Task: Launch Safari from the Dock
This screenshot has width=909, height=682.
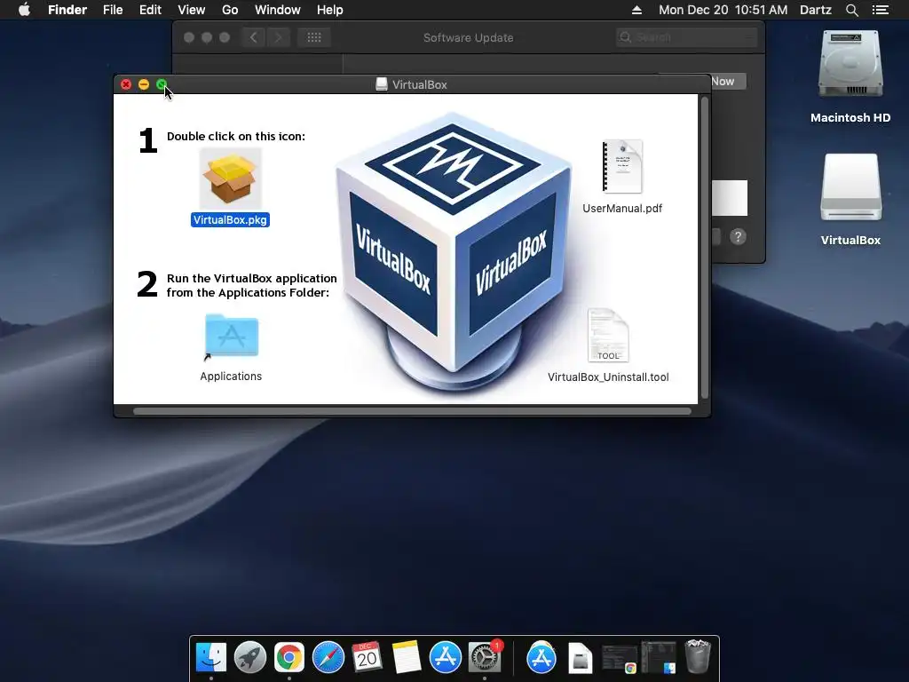Action: 328,658
